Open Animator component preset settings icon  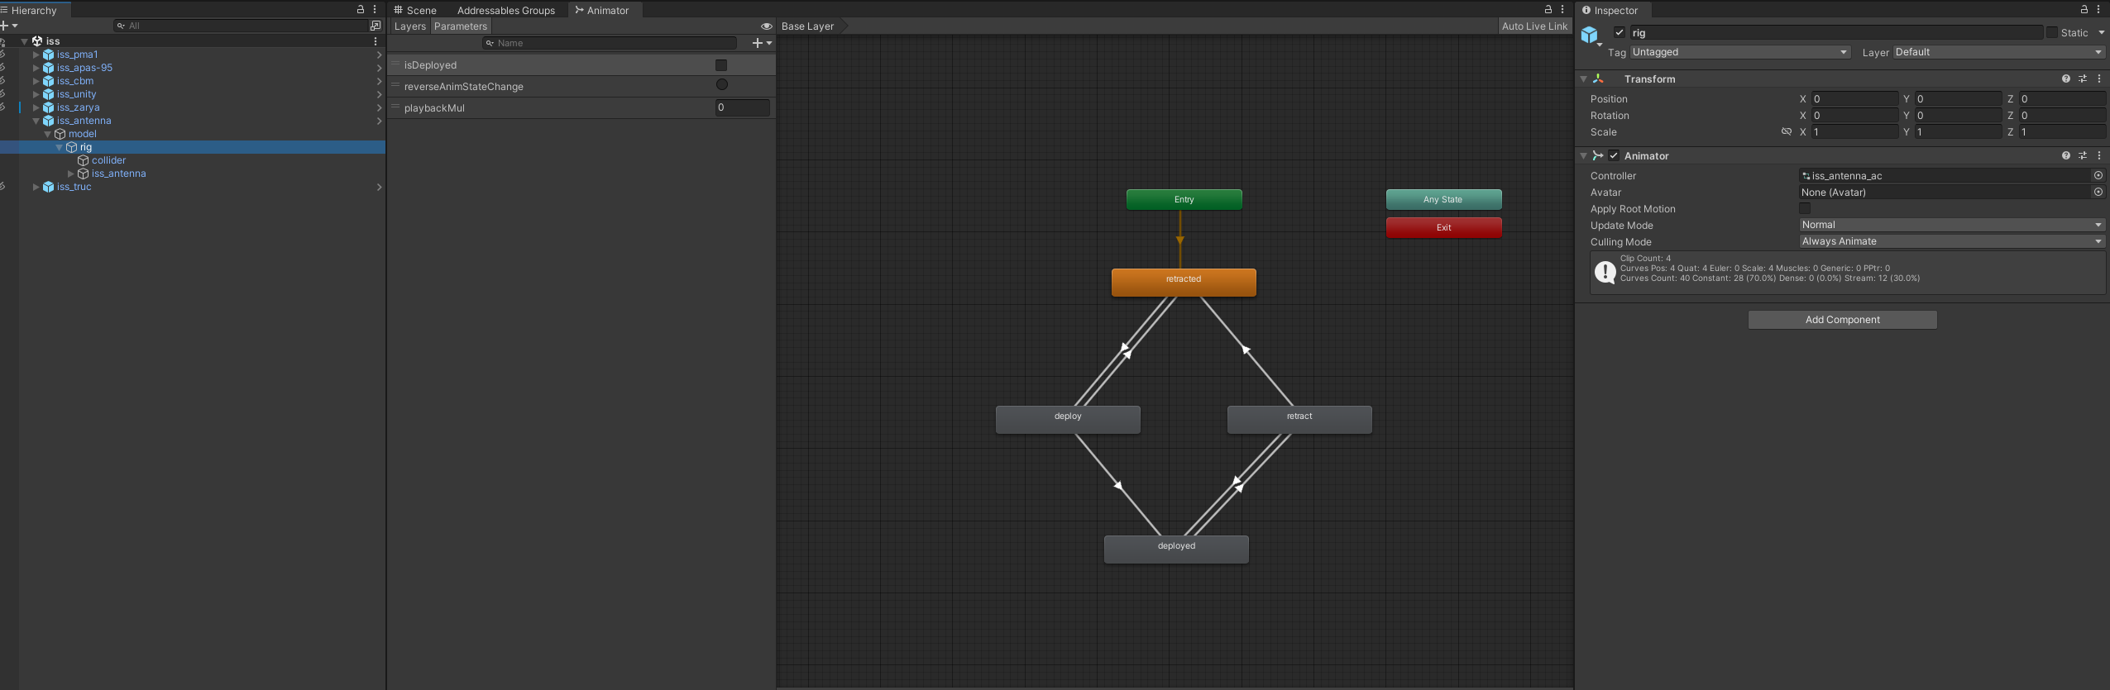[2083, 155]
